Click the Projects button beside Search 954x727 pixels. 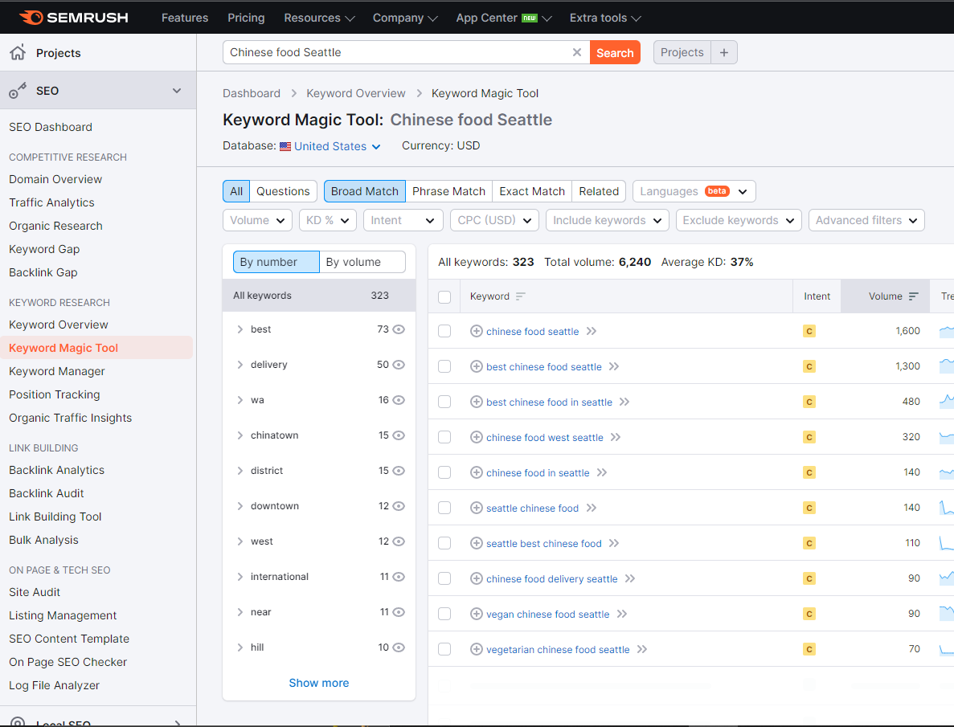tap(682, 52)
